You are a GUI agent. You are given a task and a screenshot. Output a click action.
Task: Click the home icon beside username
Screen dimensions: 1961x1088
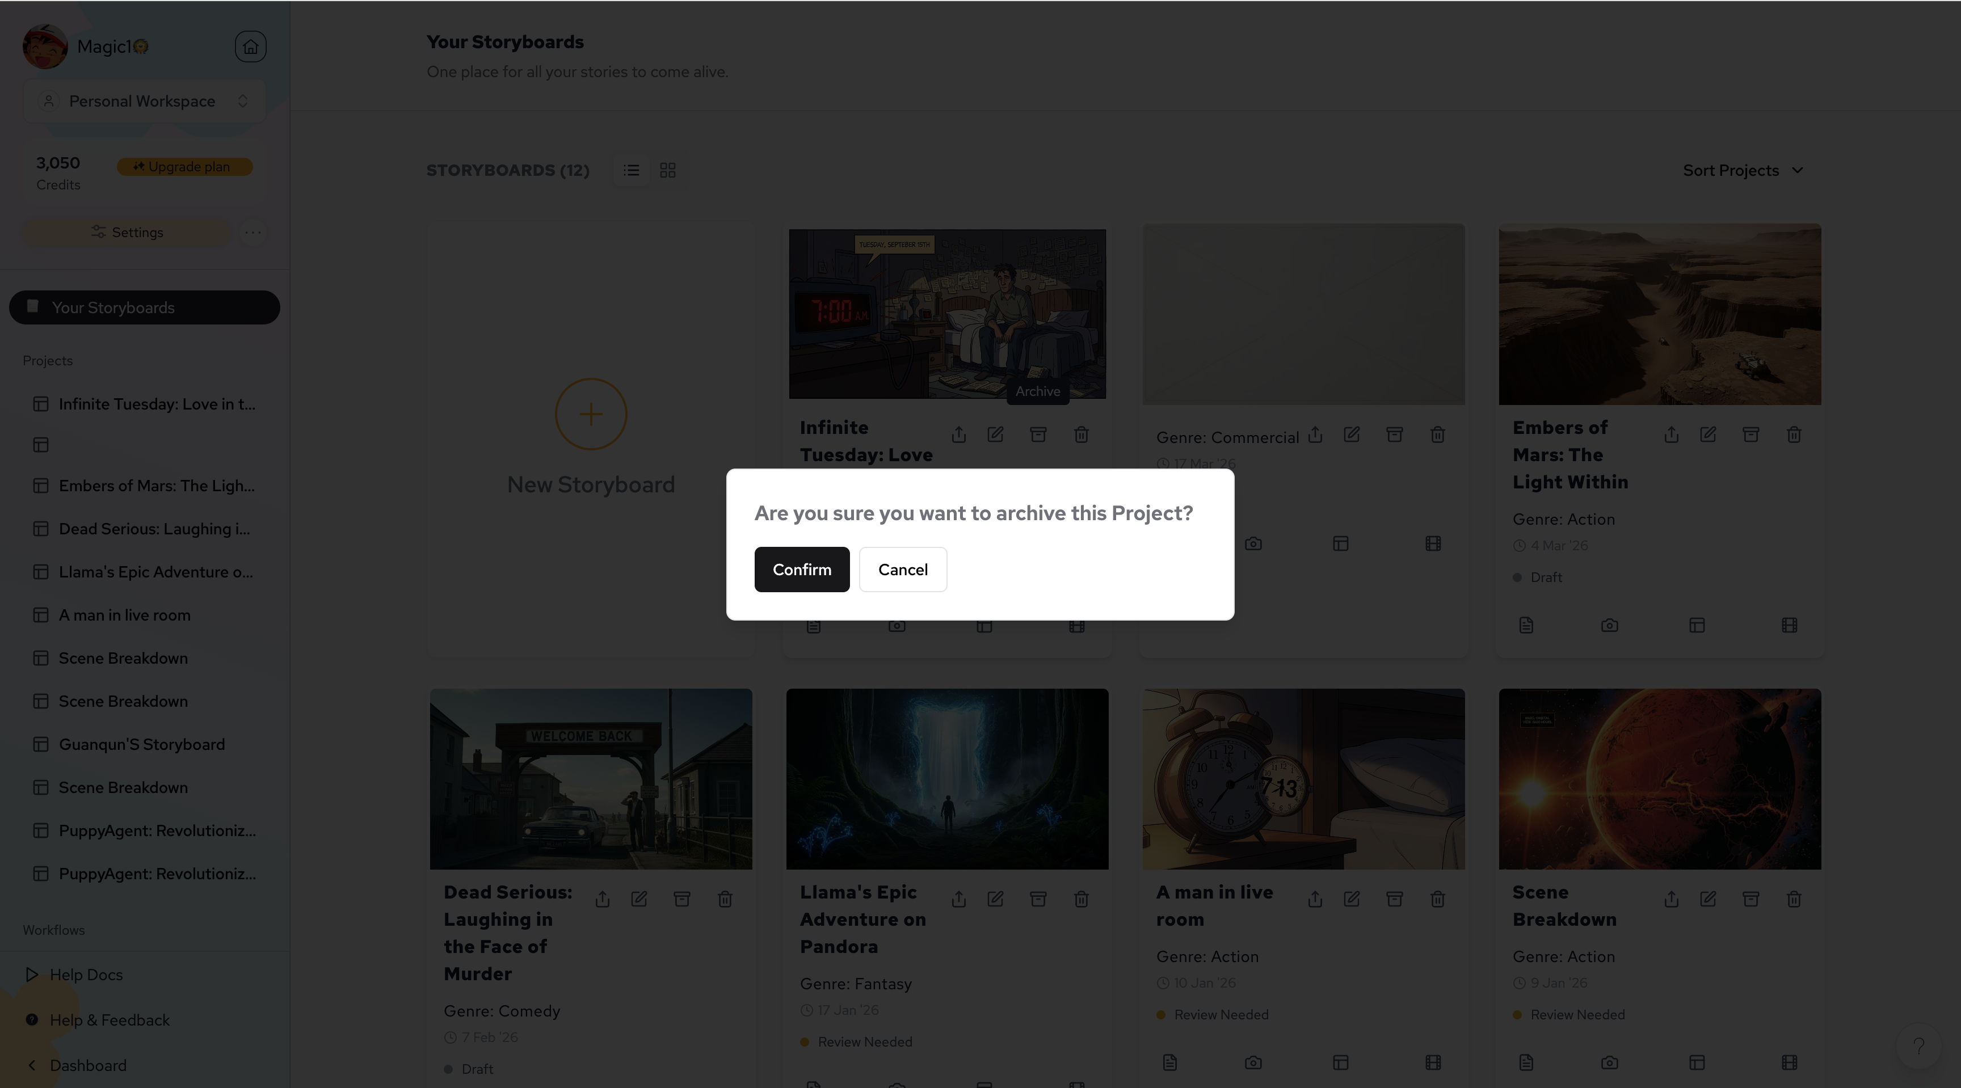(x=250, y=47)
